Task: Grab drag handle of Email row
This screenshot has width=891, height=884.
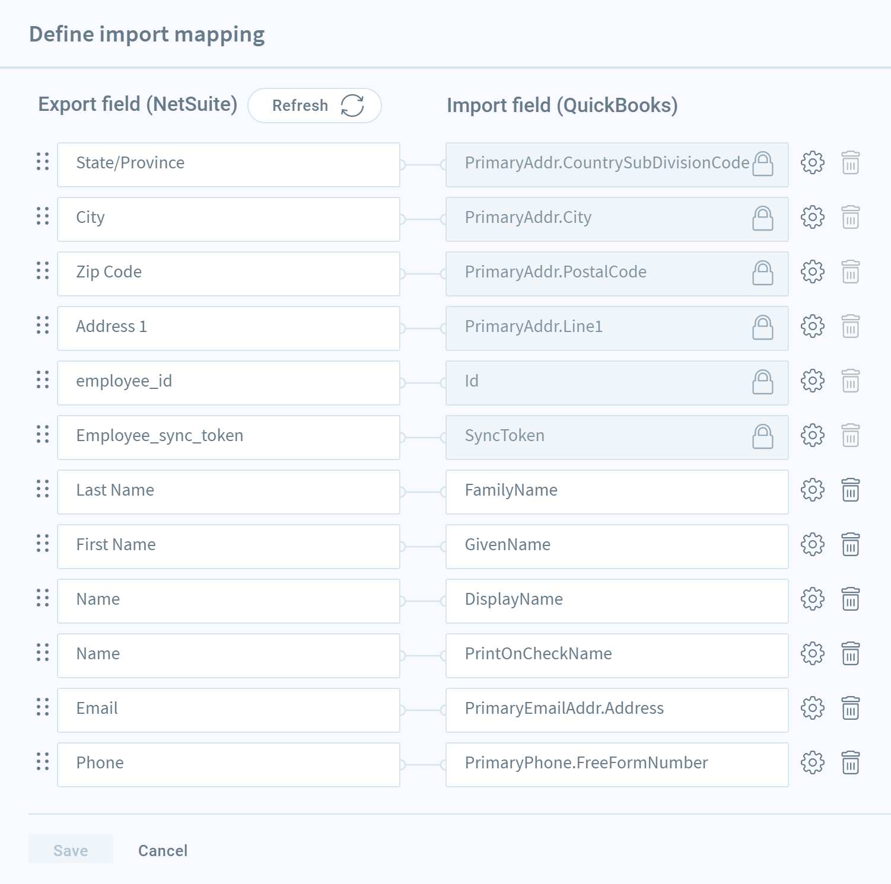Action: [43, 707]
